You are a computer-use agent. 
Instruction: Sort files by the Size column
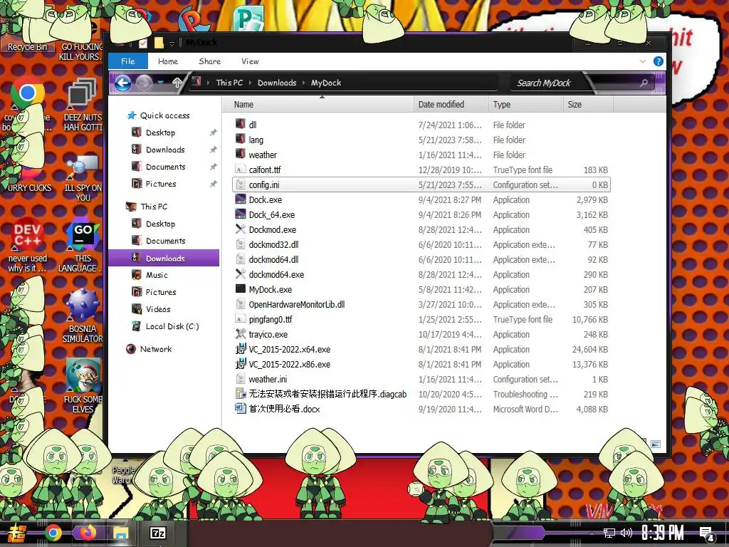pos(587,105)
